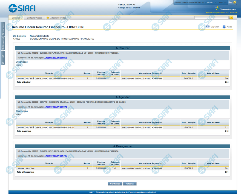
Task: Open the Configurar Acesso menu item
Action: click(x=34, y=18)
